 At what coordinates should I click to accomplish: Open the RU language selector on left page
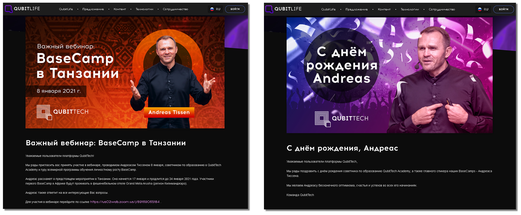point(215,9)
